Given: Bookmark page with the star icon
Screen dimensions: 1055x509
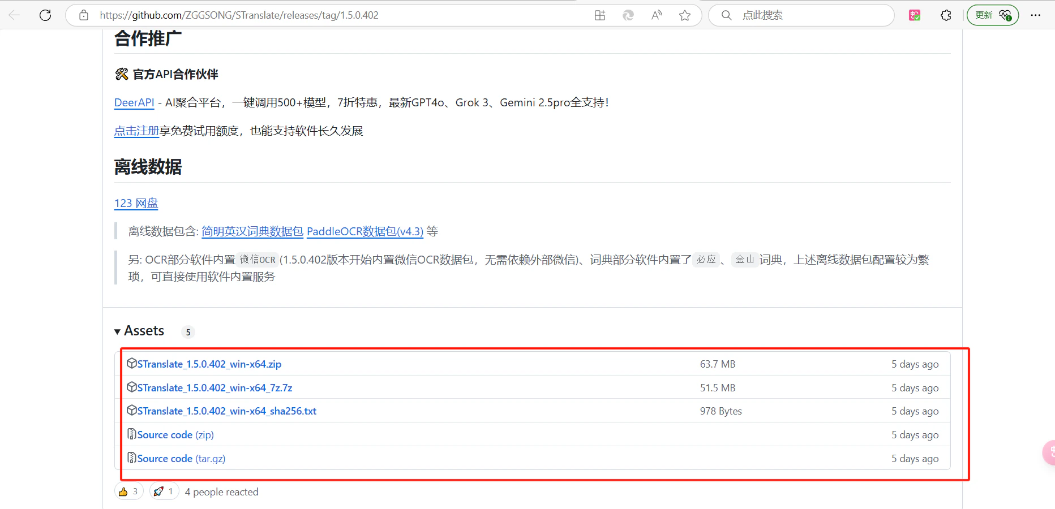Looking at the screenshot, I should pyautogui.click(x=685, y=15).
